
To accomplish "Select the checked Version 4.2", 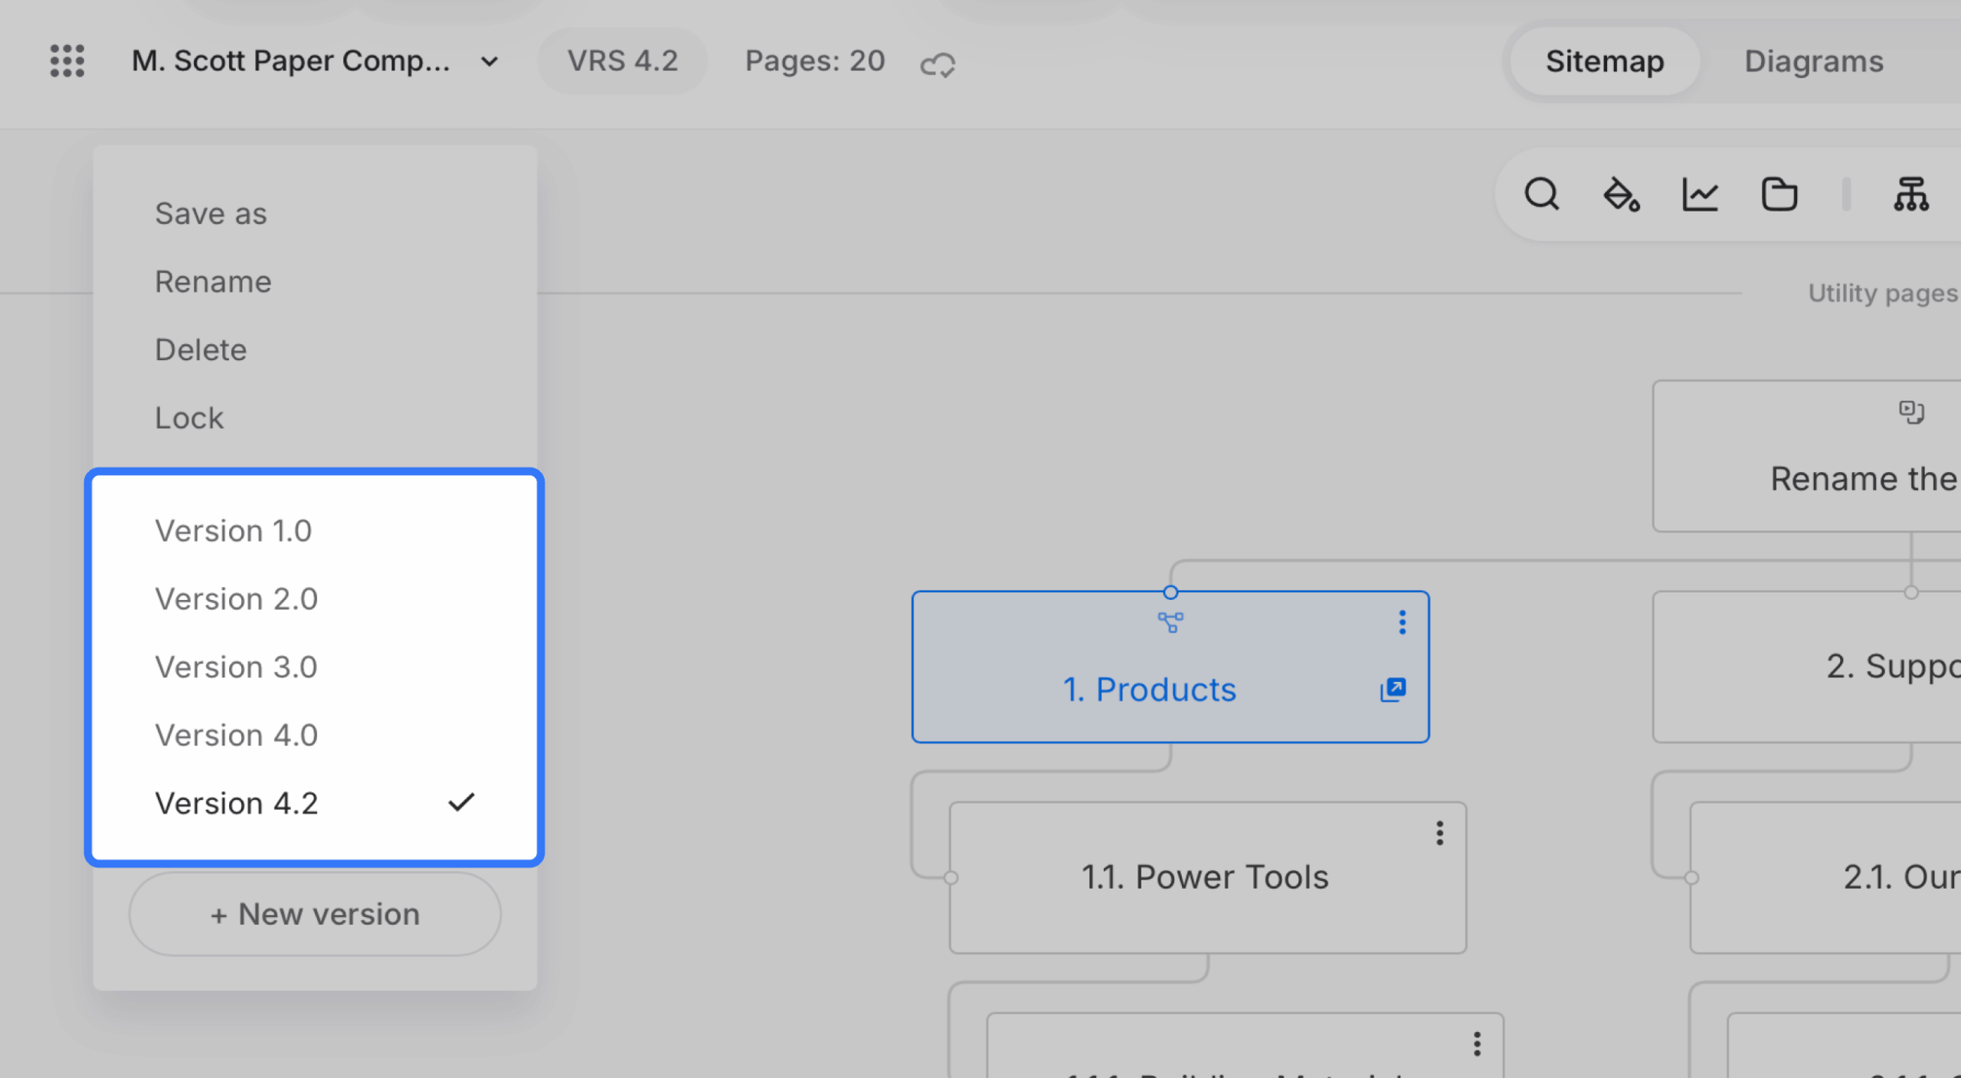I will [x=314, y=803].
